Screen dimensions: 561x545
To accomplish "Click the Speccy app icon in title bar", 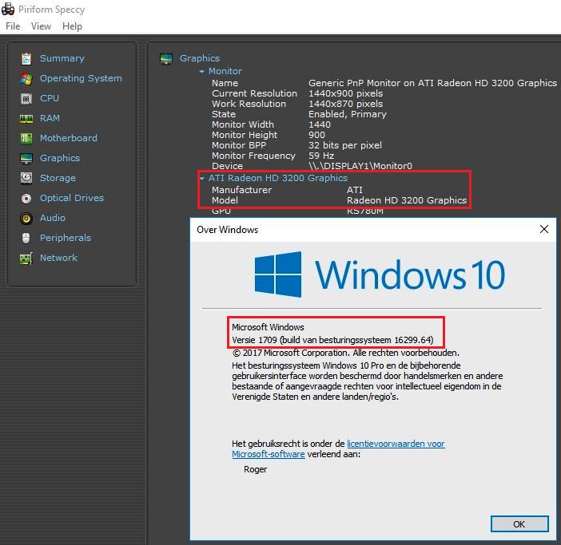I will tap(8, 9).
